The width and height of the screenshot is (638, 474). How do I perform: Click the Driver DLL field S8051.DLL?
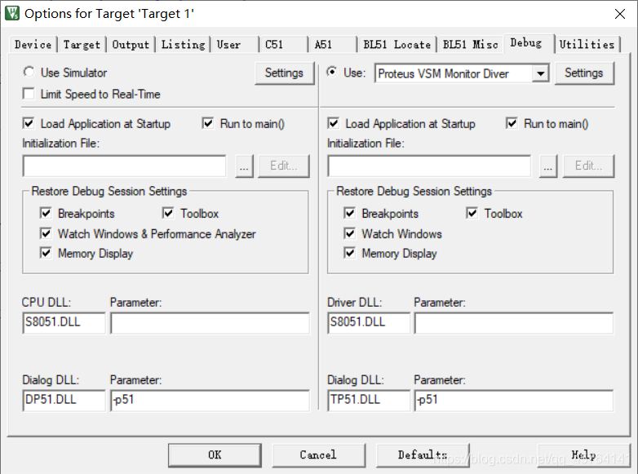coord(369,322)
